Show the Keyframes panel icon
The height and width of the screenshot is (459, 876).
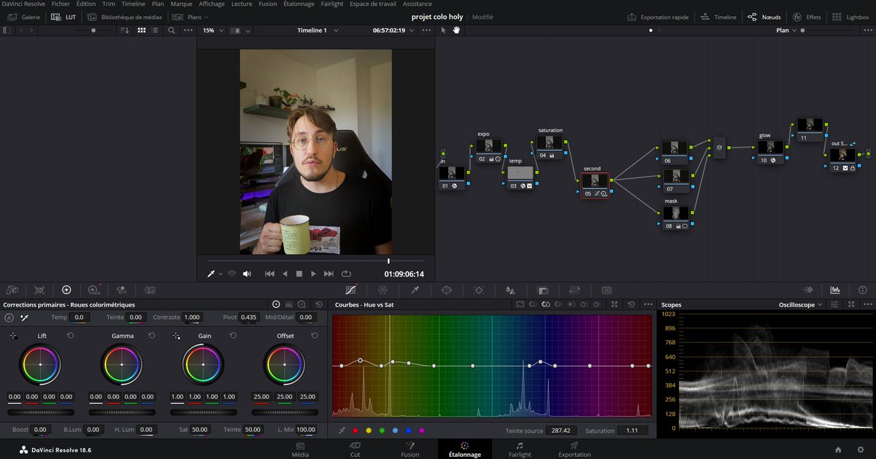tap(808, 290)
